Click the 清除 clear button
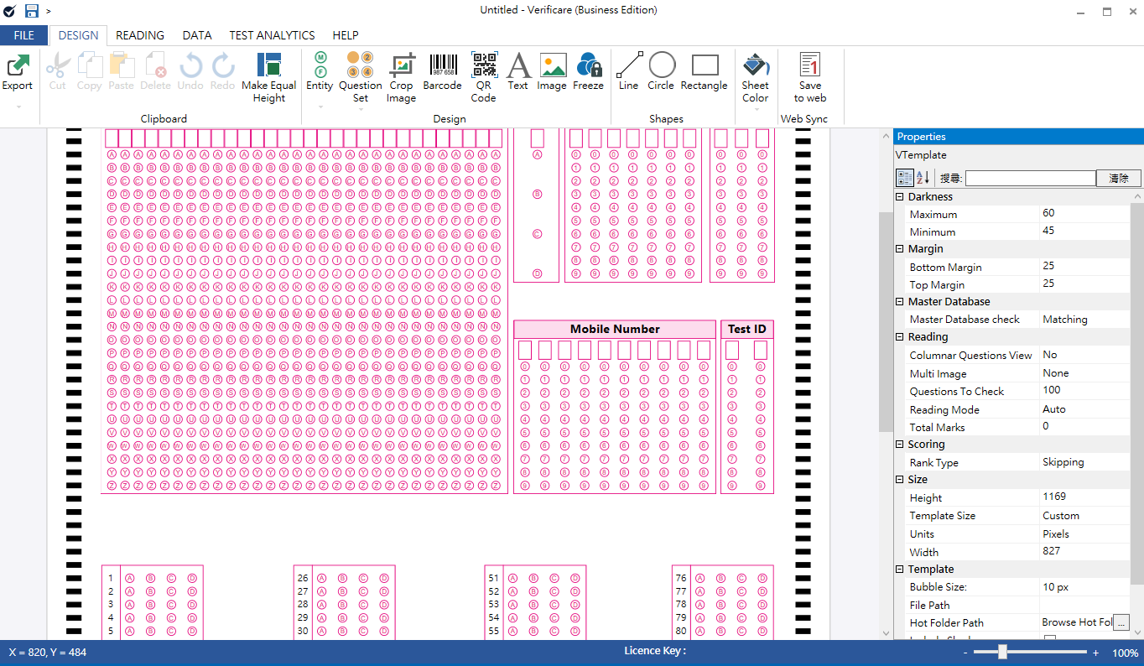The image size is (1144, 666). [1119, 178]
